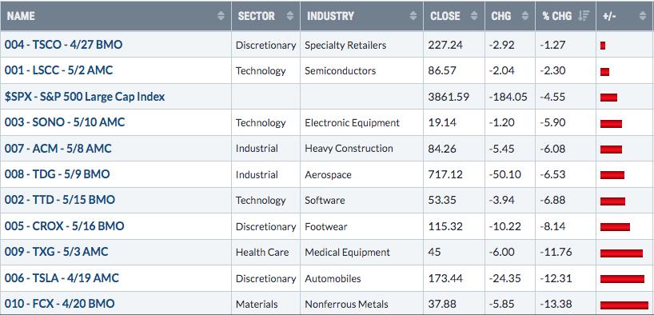Sort by NAME column arrows icon
Image resolution: width=654 pixels, height=315 pixels.
coord(221,16)
